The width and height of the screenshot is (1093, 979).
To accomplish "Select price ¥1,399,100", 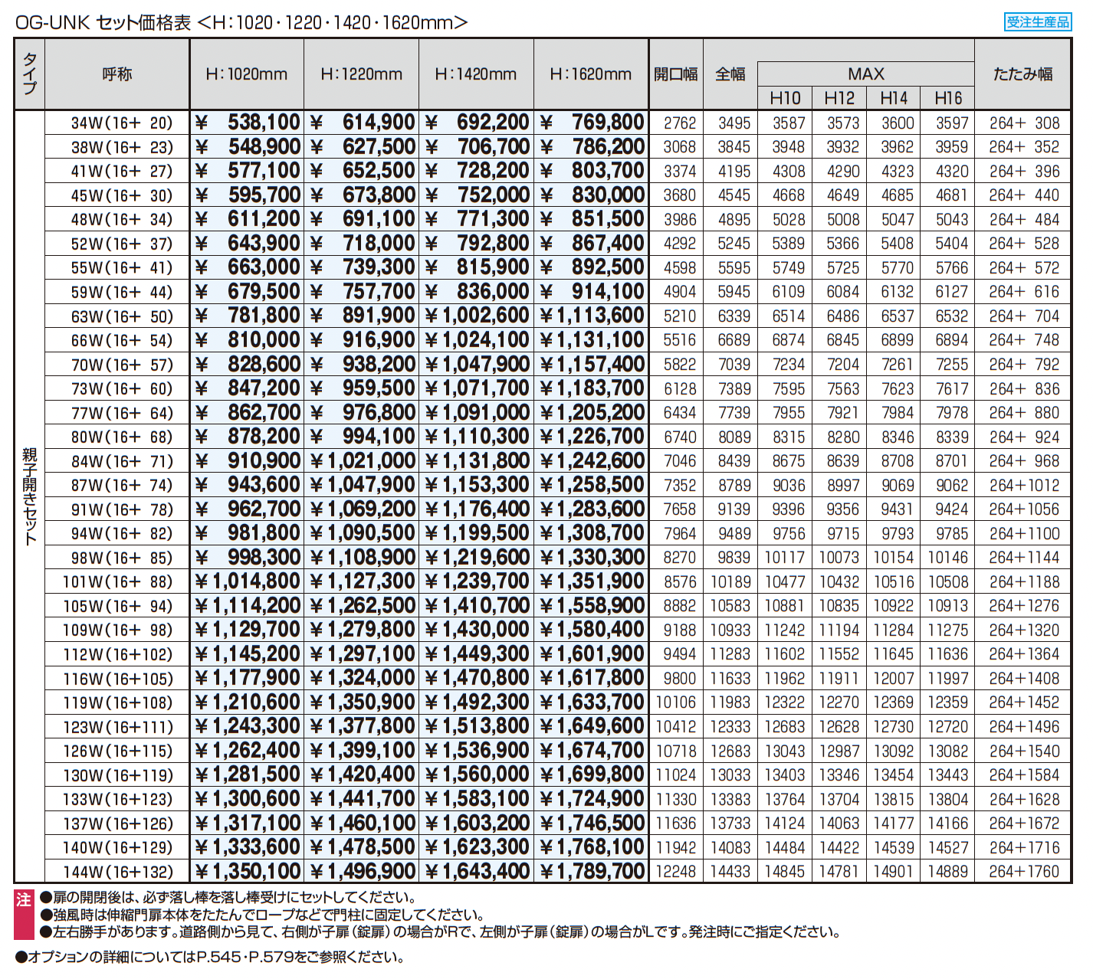I will point(363,751).
